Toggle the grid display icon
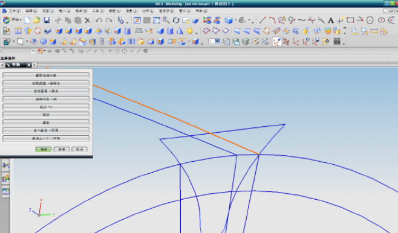 point(337,41)
